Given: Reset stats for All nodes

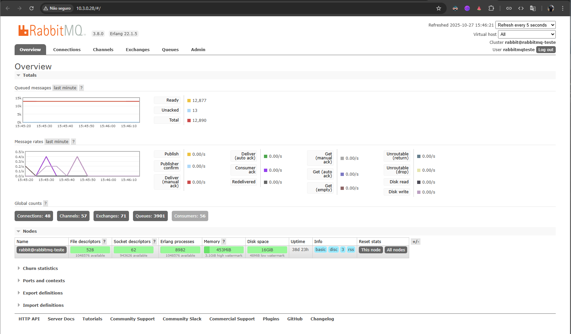Looking at the screenshot, I should tap(396, 250).
